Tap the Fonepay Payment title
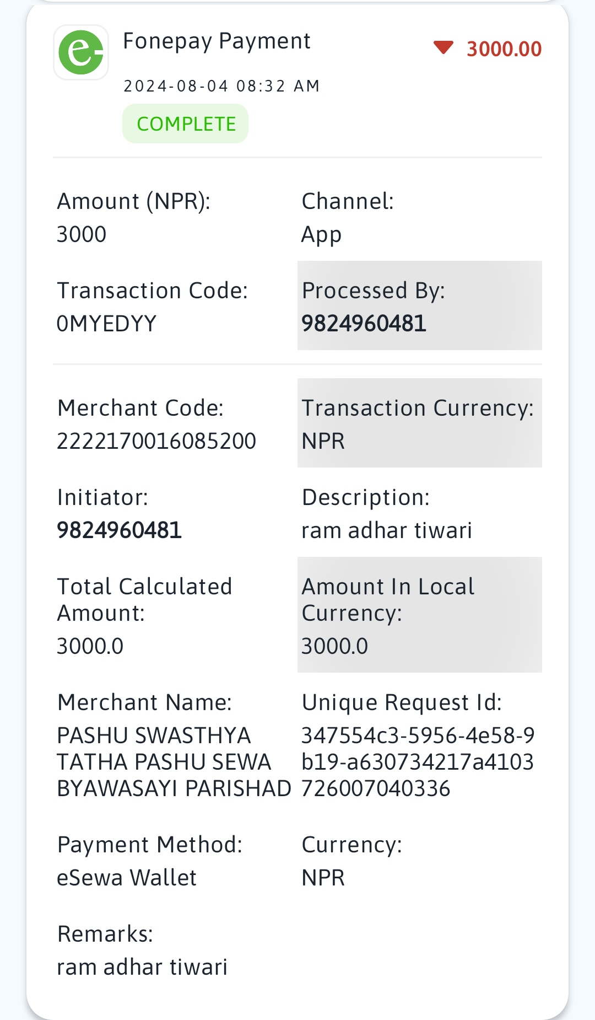The height and width of the screenshot is (1020, 595). 217,41
